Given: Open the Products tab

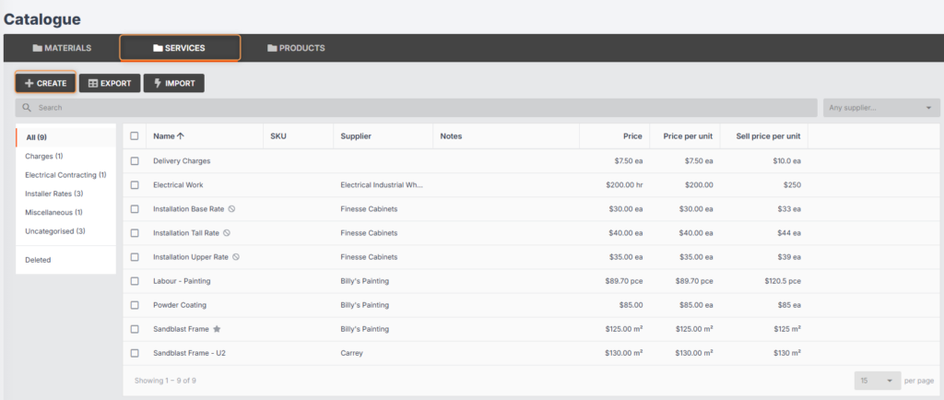Looking at the screenshot, I should pos(296,48).
